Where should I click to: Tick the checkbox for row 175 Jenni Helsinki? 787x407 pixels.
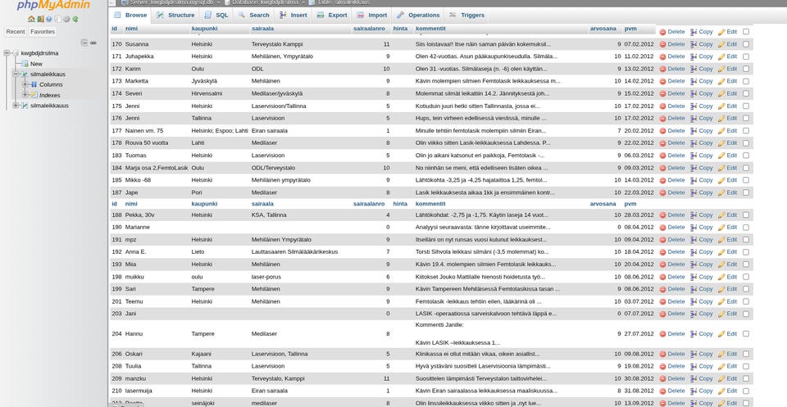(x=746, y=106)
